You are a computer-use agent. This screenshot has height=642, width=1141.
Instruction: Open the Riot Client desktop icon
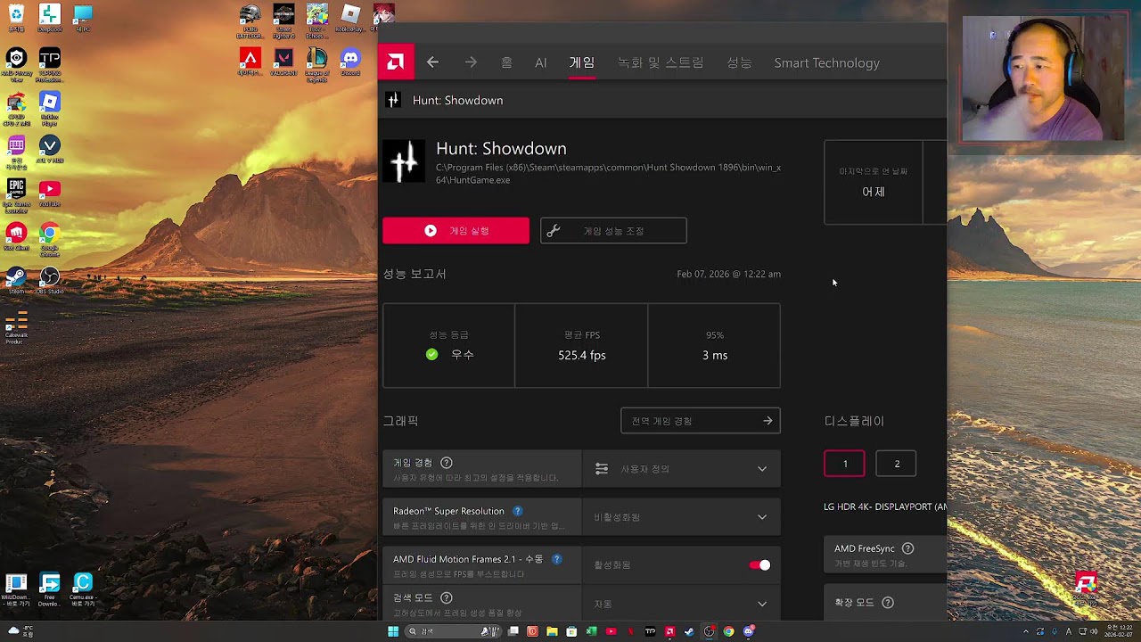16,236
